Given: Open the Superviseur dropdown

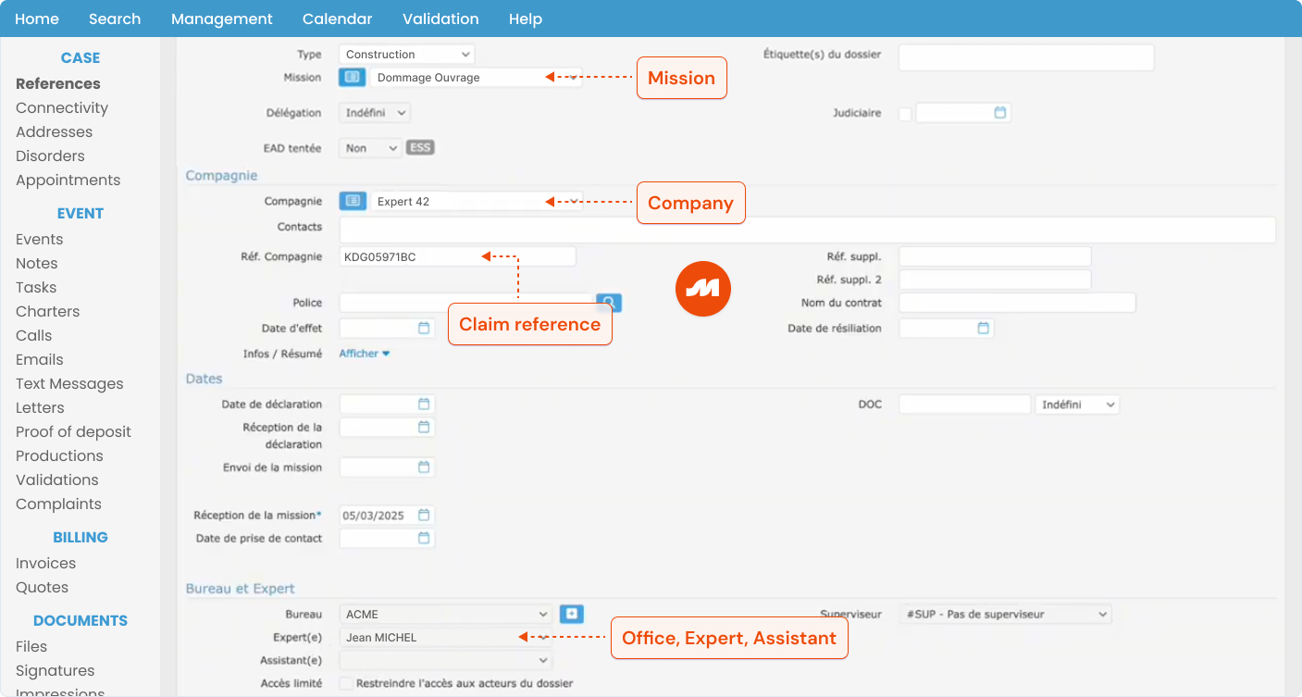Looking at the screenshot, I should pos(1005,614).
